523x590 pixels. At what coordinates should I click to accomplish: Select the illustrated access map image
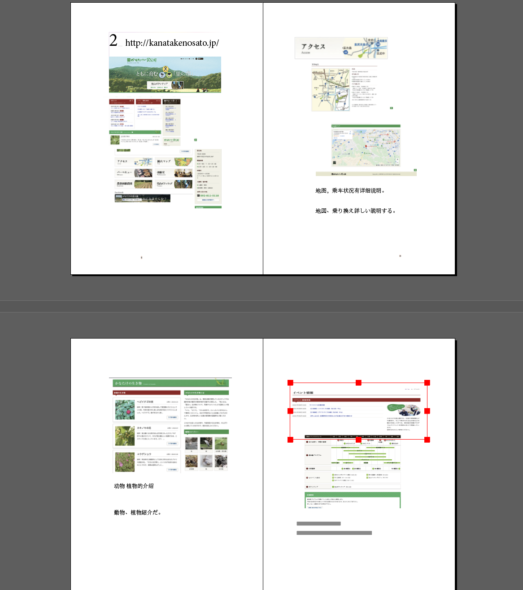(331, 90)
